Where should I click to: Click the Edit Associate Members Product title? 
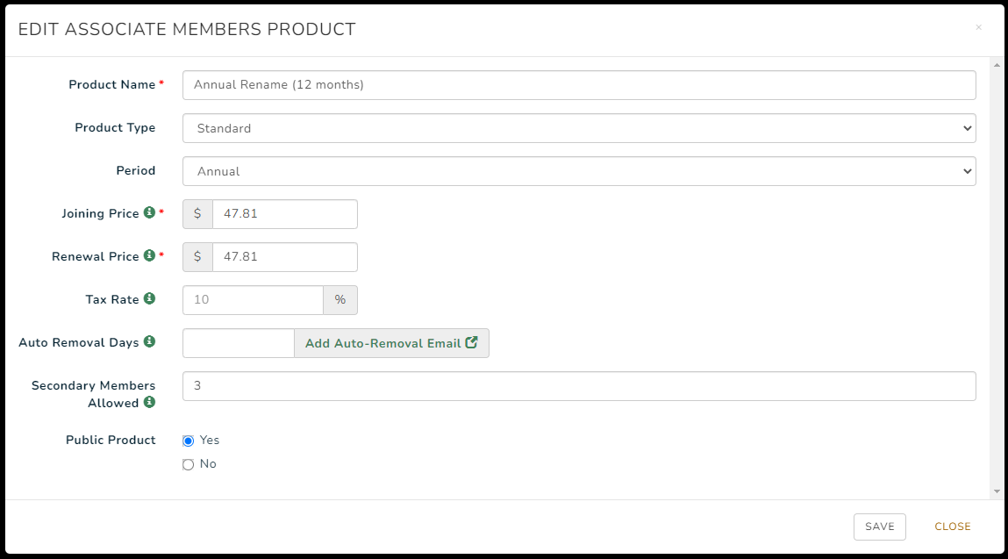[x=187, y=30]
